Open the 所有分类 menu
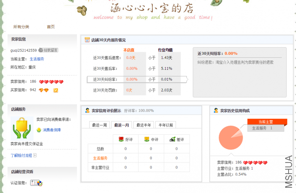The image size is (296, 193). tap(21, 27)
